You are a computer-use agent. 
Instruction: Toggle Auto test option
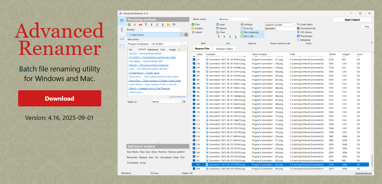point(252,36)
